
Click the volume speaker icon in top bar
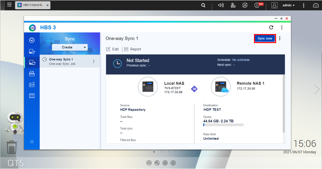220,5
